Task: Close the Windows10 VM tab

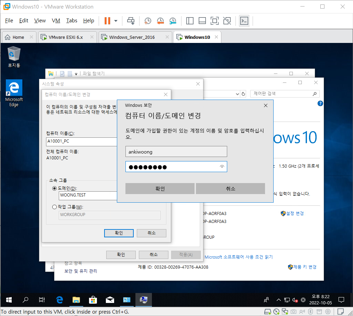Action: click(x=216, y=37)
